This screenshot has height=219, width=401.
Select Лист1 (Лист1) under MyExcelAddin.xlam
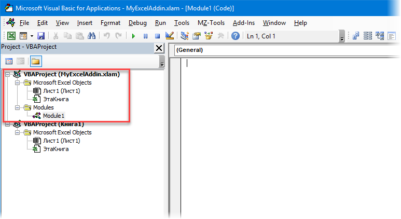coord(61,91)
